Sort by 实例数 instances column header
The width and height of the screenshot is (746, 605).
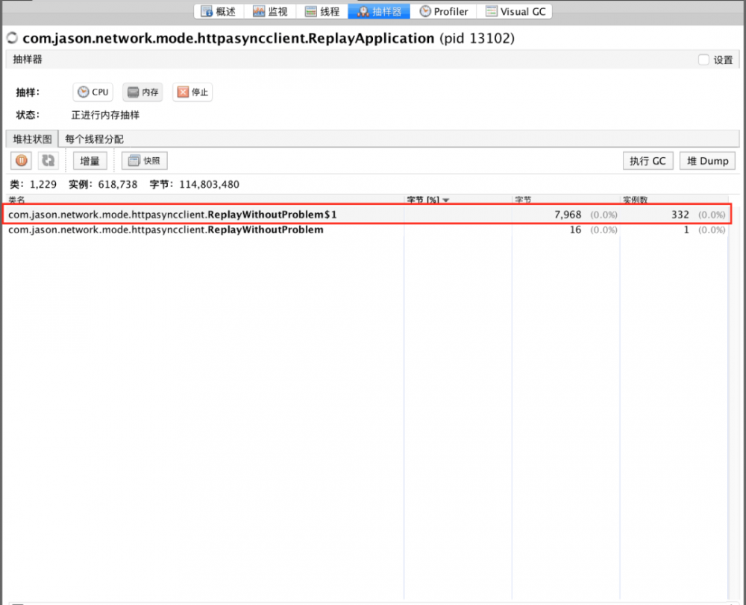coord(674,200)
